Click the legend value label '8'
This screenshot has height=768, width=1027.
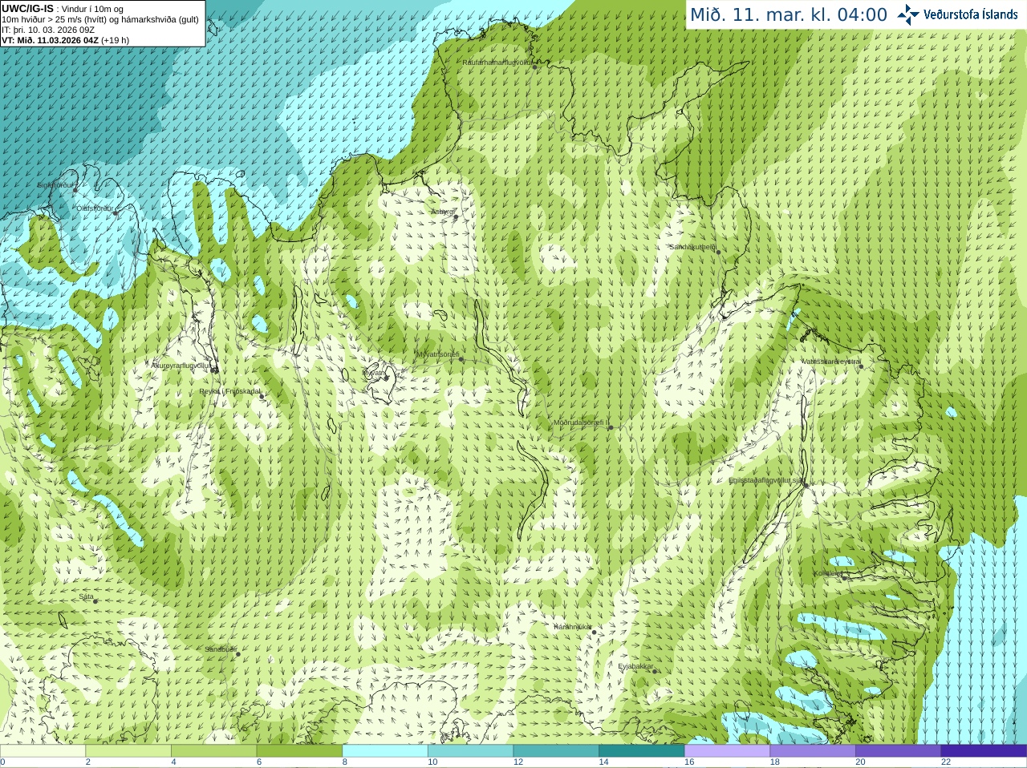click(x=344, y=762)
